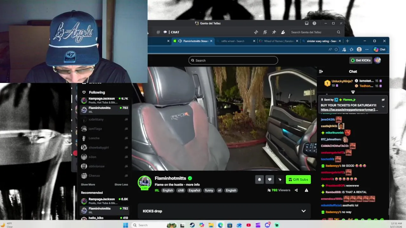Toggle Discord notification settings bell-slash icon
The height and width of the screenshot is (228, 406).
tap(265, 32)
